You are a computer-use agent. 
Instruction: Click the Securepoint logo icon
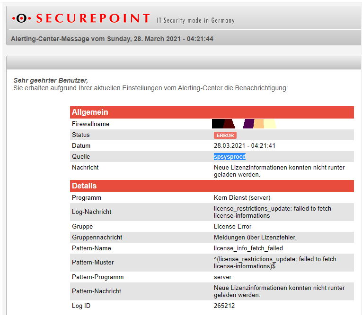coord(21,18)
